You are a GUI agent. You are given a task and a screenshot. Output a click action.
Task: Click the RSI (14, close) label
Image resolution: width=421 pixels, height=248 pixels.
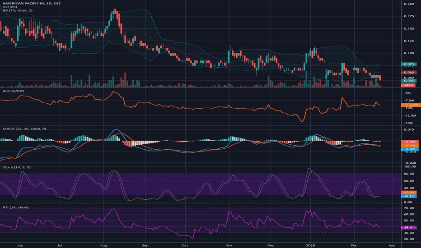[x=15, y=207]
